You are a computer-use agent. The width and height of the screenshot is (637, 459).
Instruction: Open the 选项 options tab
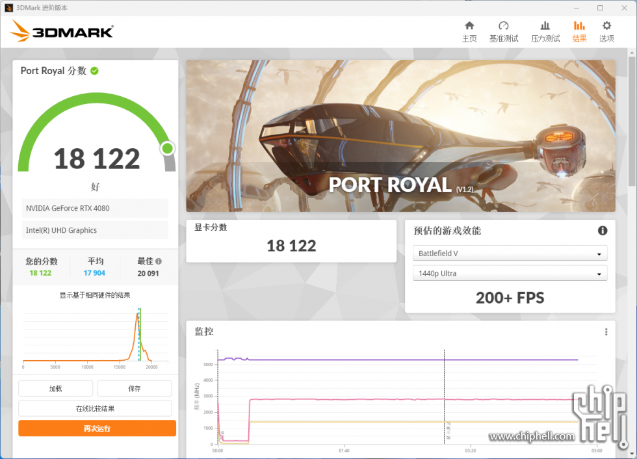[606, 32]
